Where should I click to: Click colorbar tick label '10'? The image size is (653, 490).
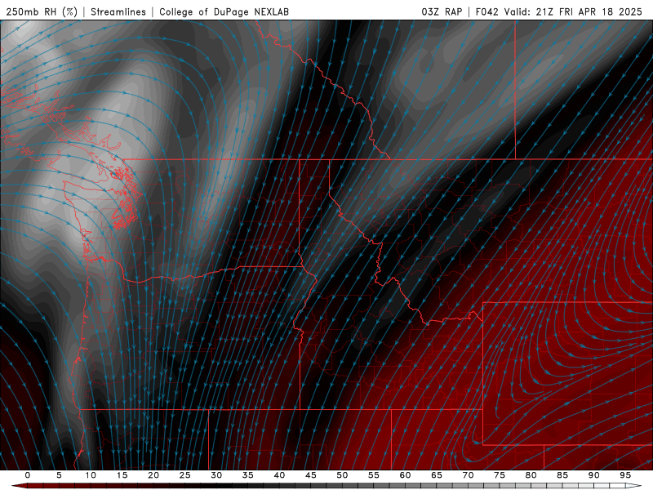pos(91,475)
